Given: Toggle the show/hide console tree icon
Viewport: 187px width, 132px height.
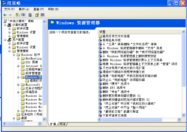Looking at the screenshot, I should (x=23, y=15).
